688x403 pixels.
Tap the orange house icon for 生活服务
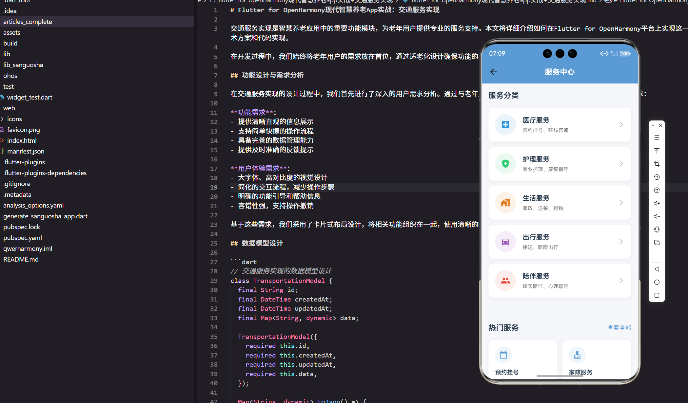coord(505,203)
